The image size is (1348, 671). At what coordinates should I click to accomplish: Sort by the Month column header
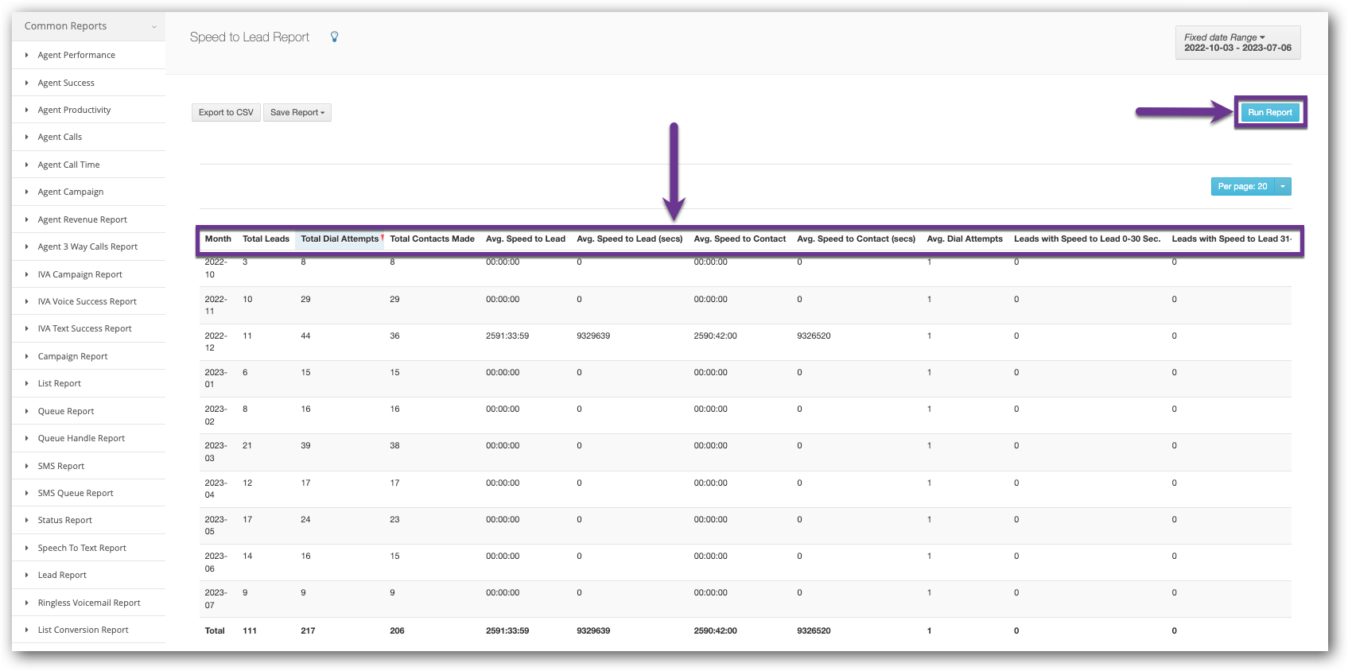(x=218, y=239)
